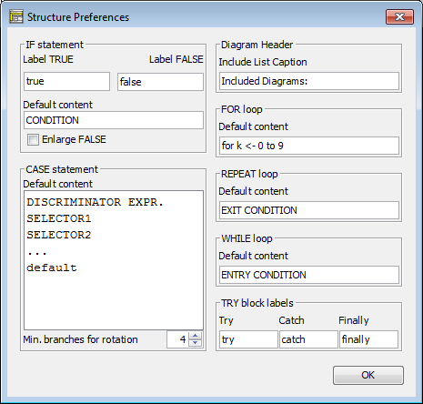The width and height of the screenshot is (423, 404).
Task: Decrease min. branches for rotation
Action: (x=195, y=343)
